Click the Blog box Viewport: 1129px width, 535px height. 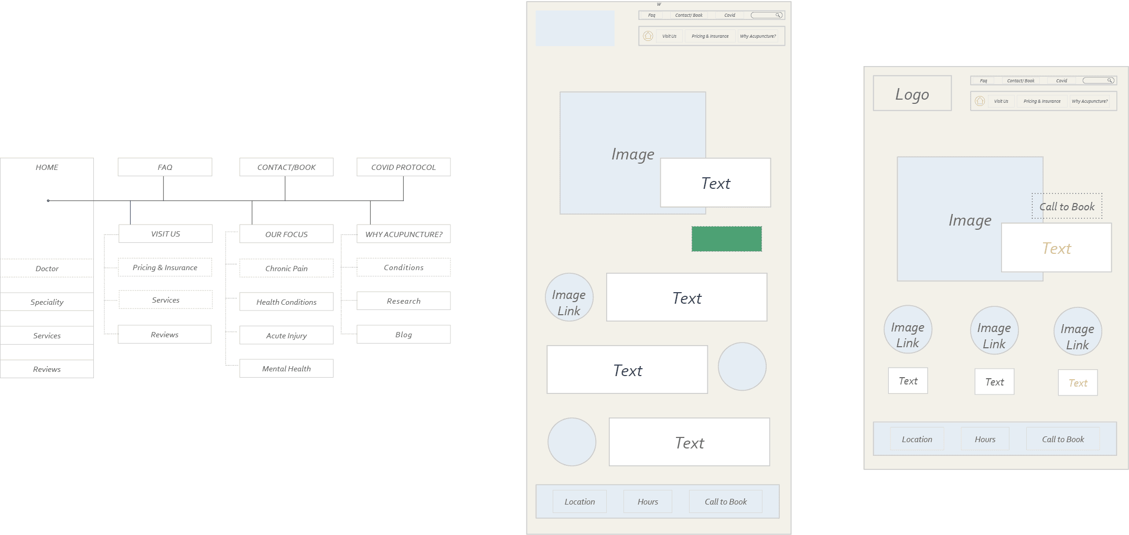click(x=403, y=334)
